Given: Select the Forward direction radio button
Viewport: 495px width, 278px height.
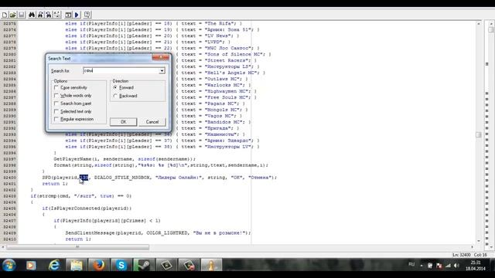Looking at the screenshot, I should 115,87.
